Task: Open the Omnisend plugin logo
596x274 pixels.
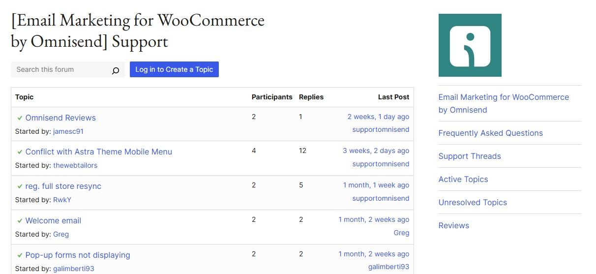Action: [470, 45]
